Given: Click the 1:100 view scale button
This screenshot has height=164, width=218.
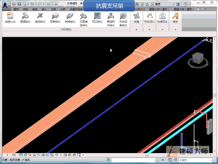Looking at the screenshot, I should 11,155.
